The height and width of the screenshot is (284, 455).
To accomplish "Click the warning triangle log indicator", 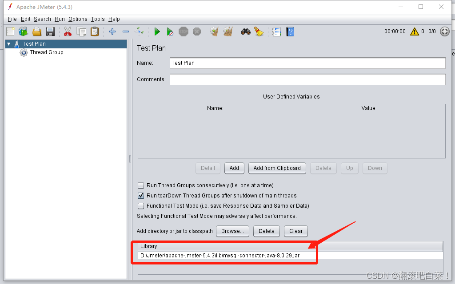I will pos(415,32).
